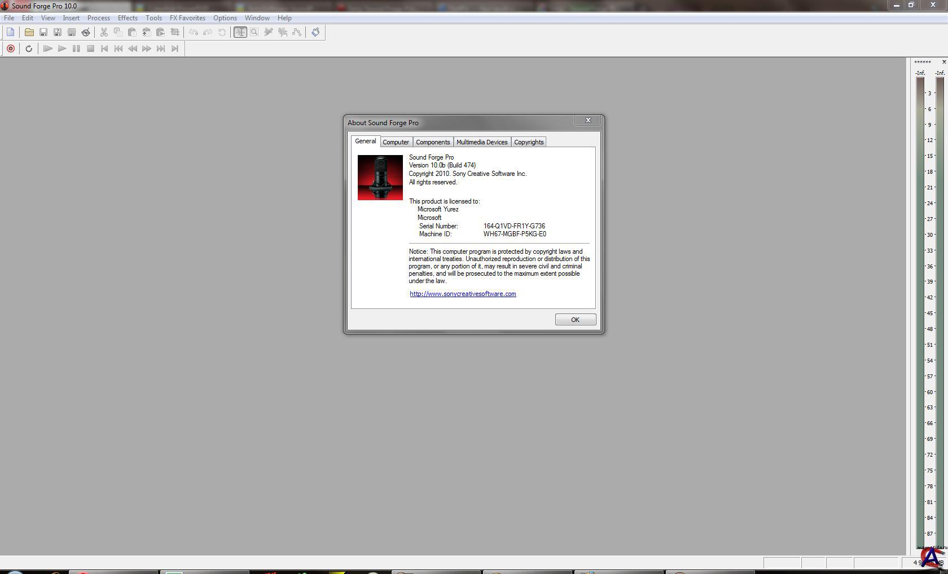Close the channel meters panel
Image resolution: width=948 pixels, height=574 pixels.
pyautogui.click(x=944, y=62)
